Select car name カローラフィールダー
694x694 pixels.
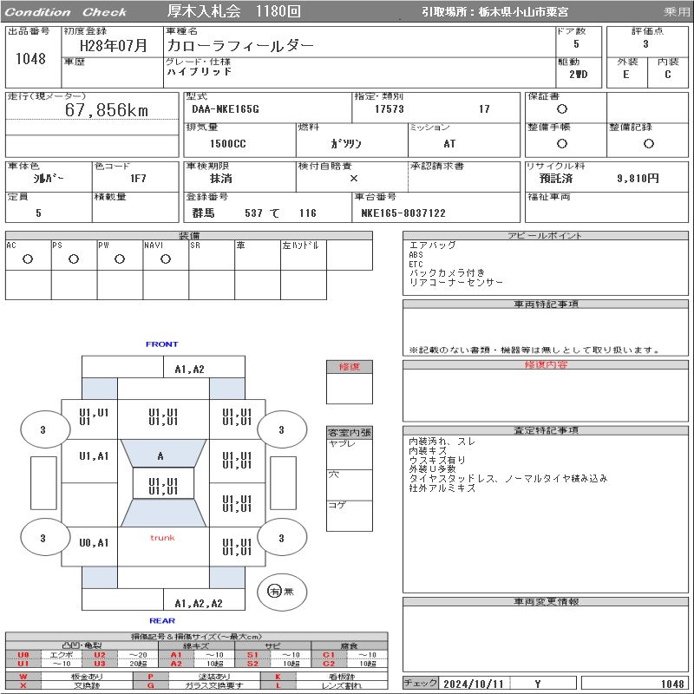pos(240,46)
